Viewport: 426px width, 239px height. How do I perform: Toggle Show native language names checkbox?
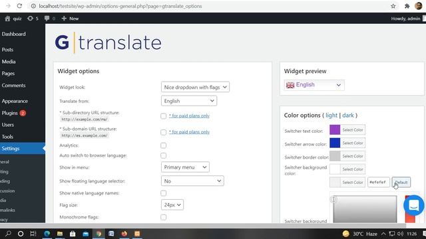163,193
